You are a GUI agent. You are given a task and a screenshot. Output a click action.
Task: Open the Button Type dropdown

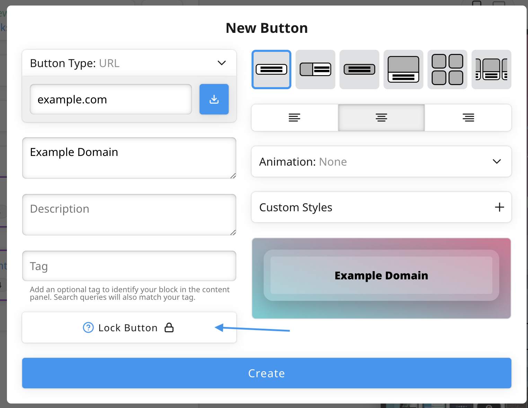[x=129, y=63]
